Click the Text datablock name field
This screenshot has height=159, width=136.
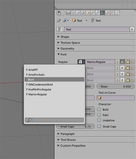coord(97,29)
